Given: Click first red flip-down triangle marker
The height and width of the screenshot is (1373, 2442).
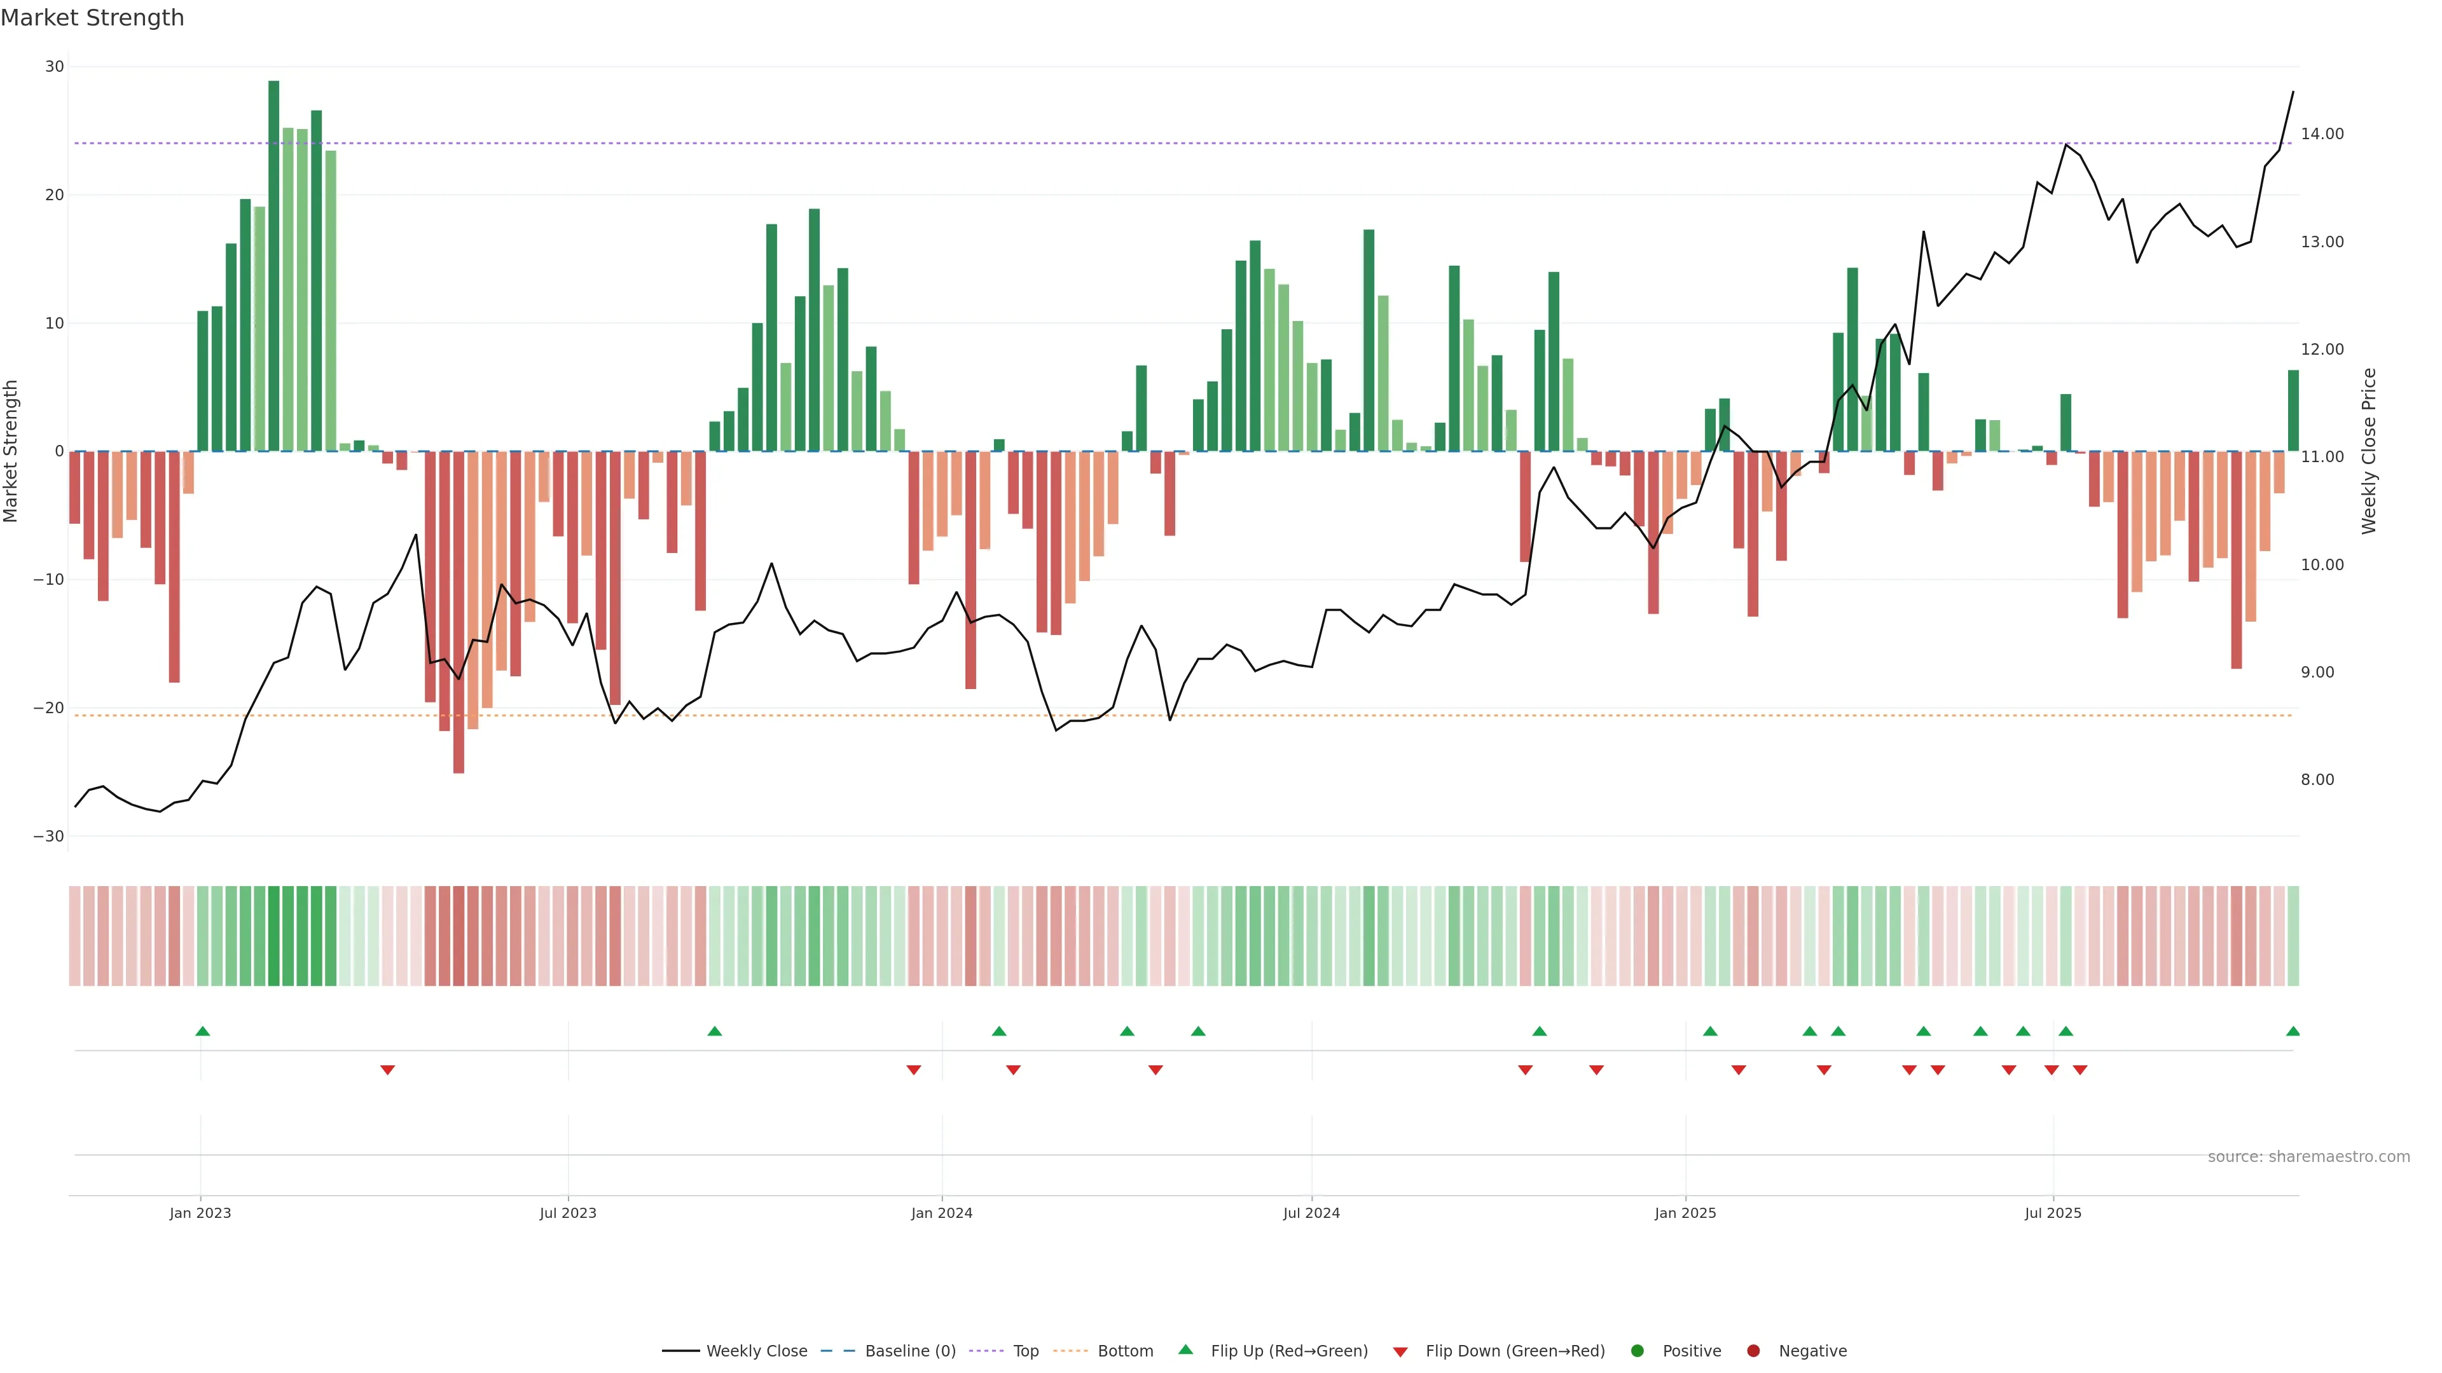Looking at the screenshot, I should [x=387, y=1070].
